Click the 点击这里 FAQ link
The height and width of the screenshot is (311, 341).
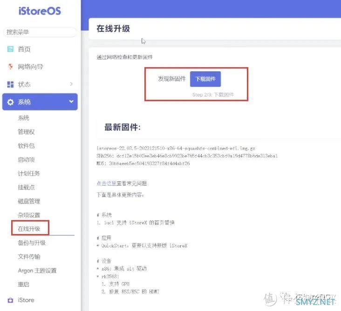pos(106,183)
